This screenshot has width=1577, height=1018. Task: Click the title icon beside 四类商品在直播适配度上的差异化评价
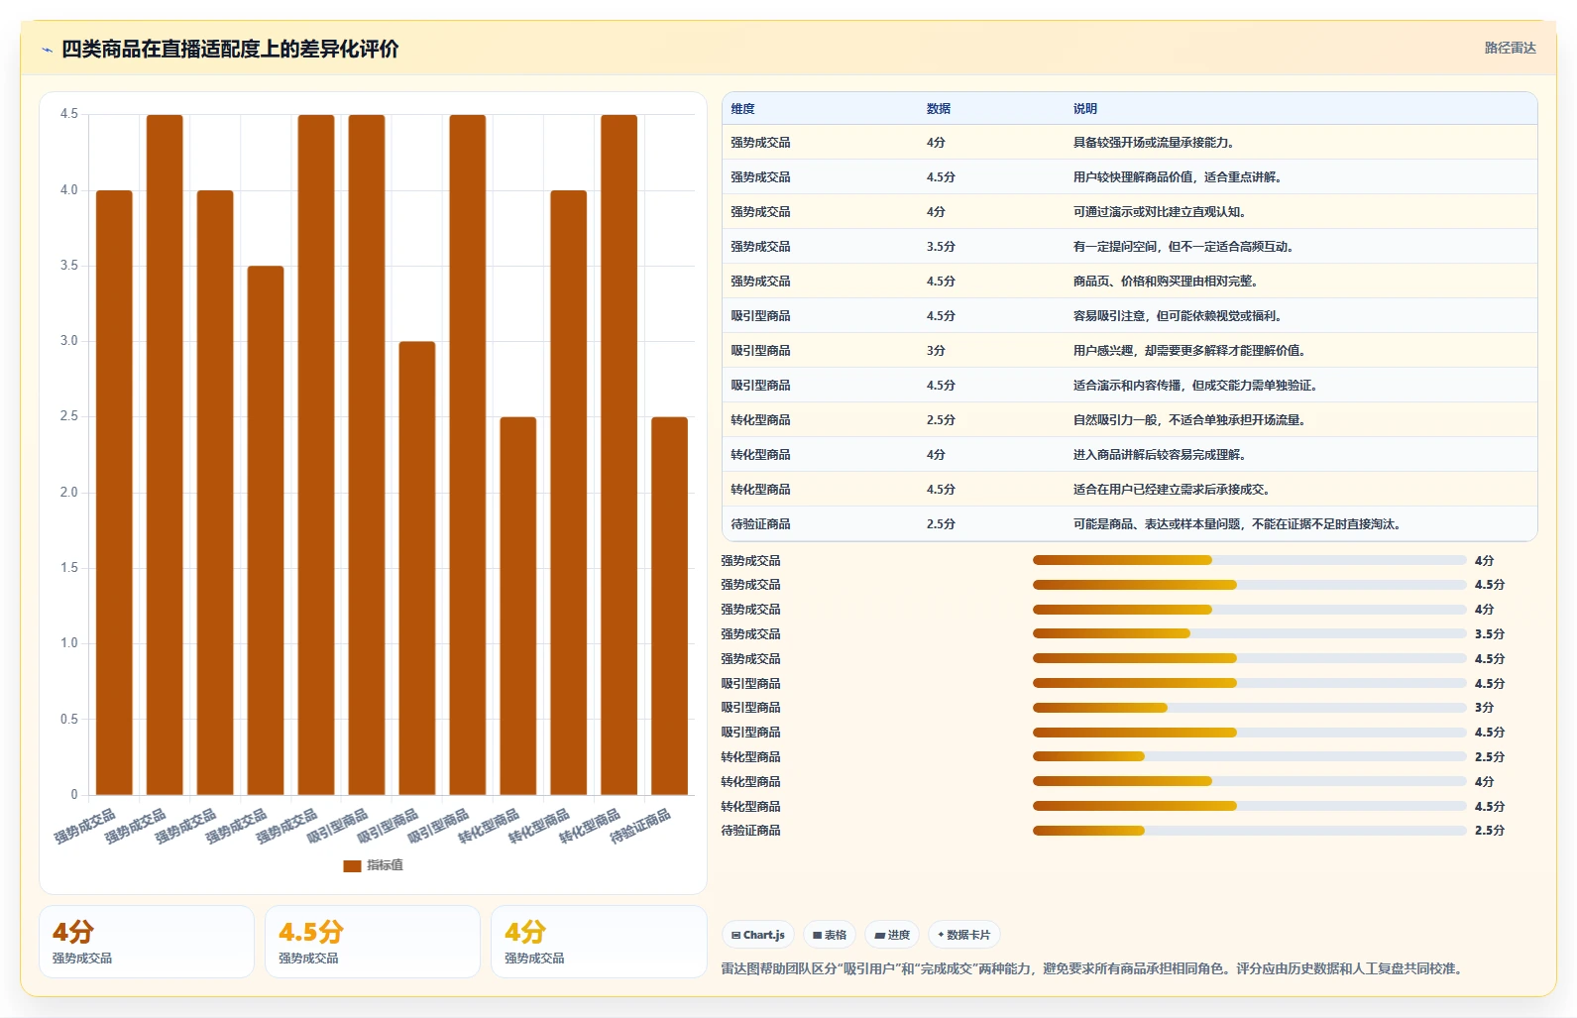coord(47,50)
